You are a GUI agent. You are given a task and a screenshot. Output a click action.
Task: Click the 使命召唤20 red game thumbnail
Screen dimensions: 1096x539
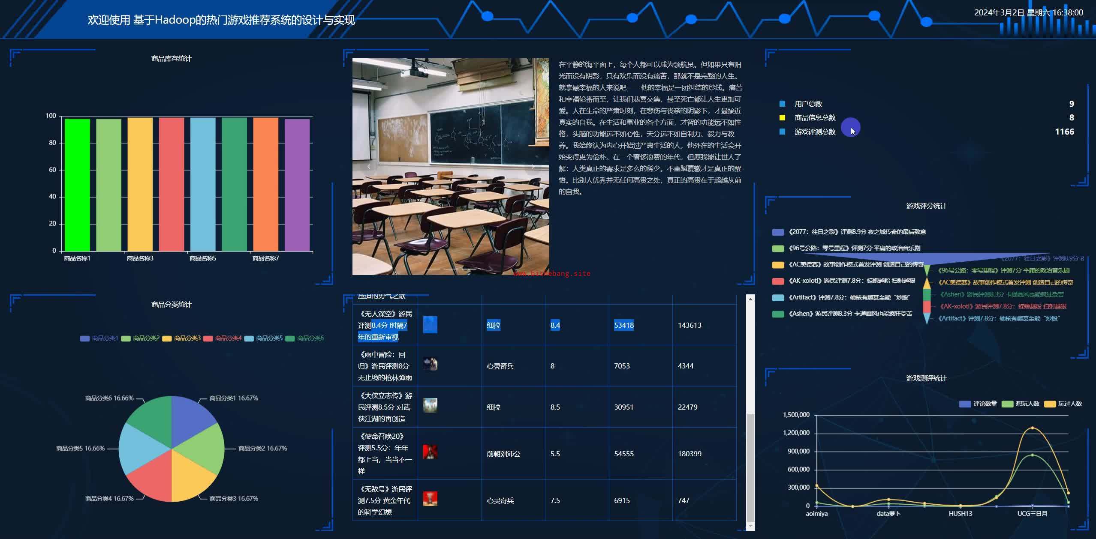(x=430, y=452)
